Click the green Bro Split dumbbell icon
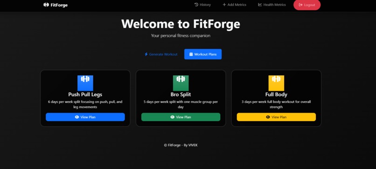 pos(181,83)
